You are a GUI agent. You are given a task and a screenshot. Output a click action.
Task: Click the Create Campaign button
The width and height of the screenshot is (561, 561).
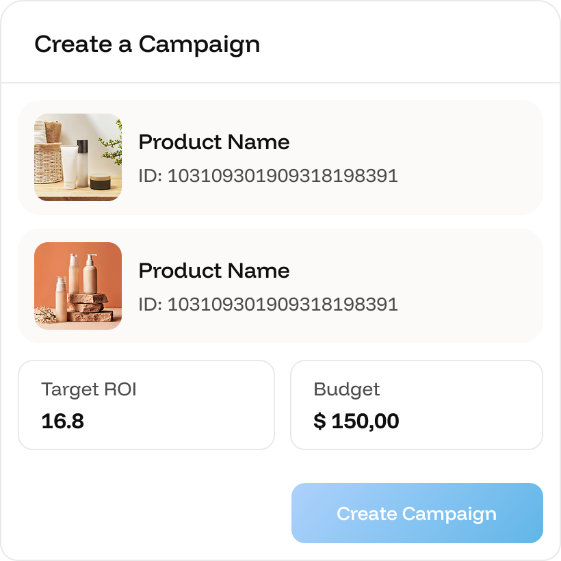point(417,513)
